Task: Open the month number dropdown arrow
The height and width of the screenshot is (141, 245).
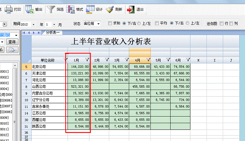Action: click(54, 24)
